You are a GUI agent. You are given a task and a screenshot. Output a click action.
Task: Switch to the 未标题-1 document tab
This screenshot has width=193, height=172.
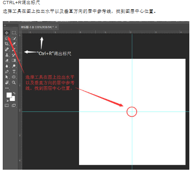tap(37, 27)
